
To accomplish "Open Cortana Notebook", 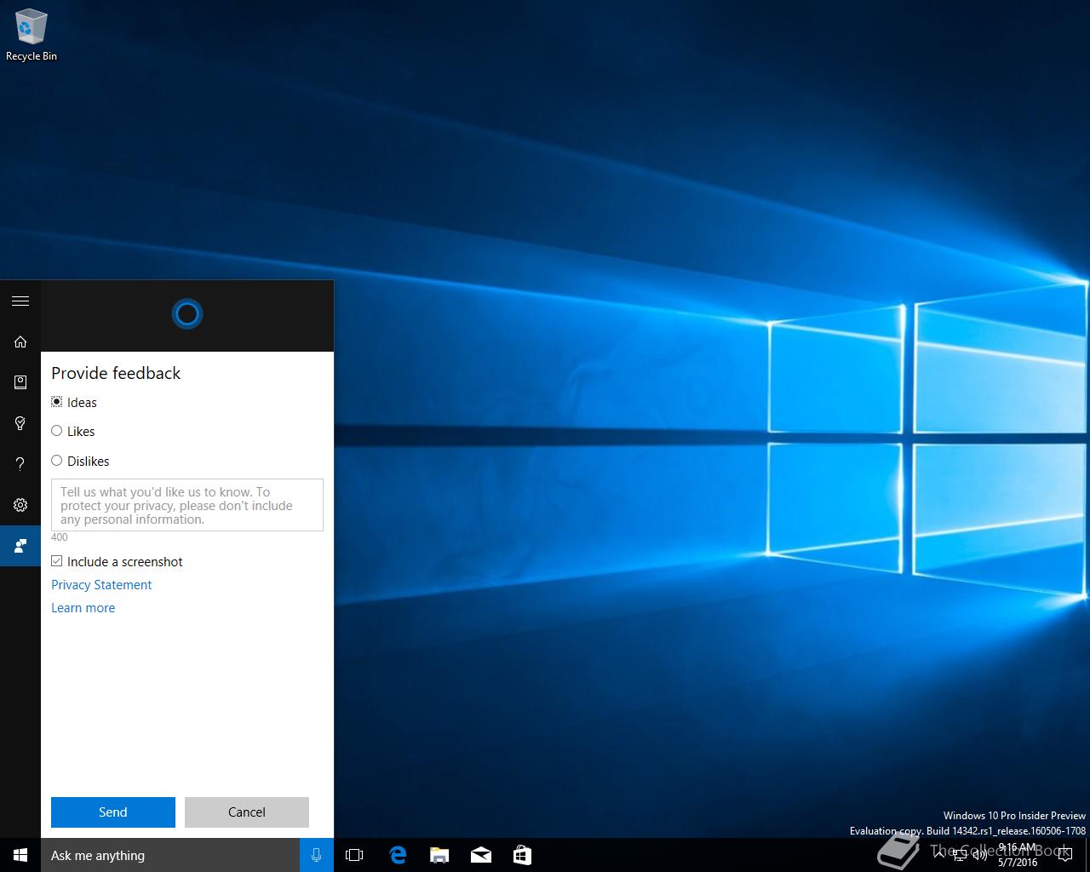I will pyautogui.click(x=20, y=382).
